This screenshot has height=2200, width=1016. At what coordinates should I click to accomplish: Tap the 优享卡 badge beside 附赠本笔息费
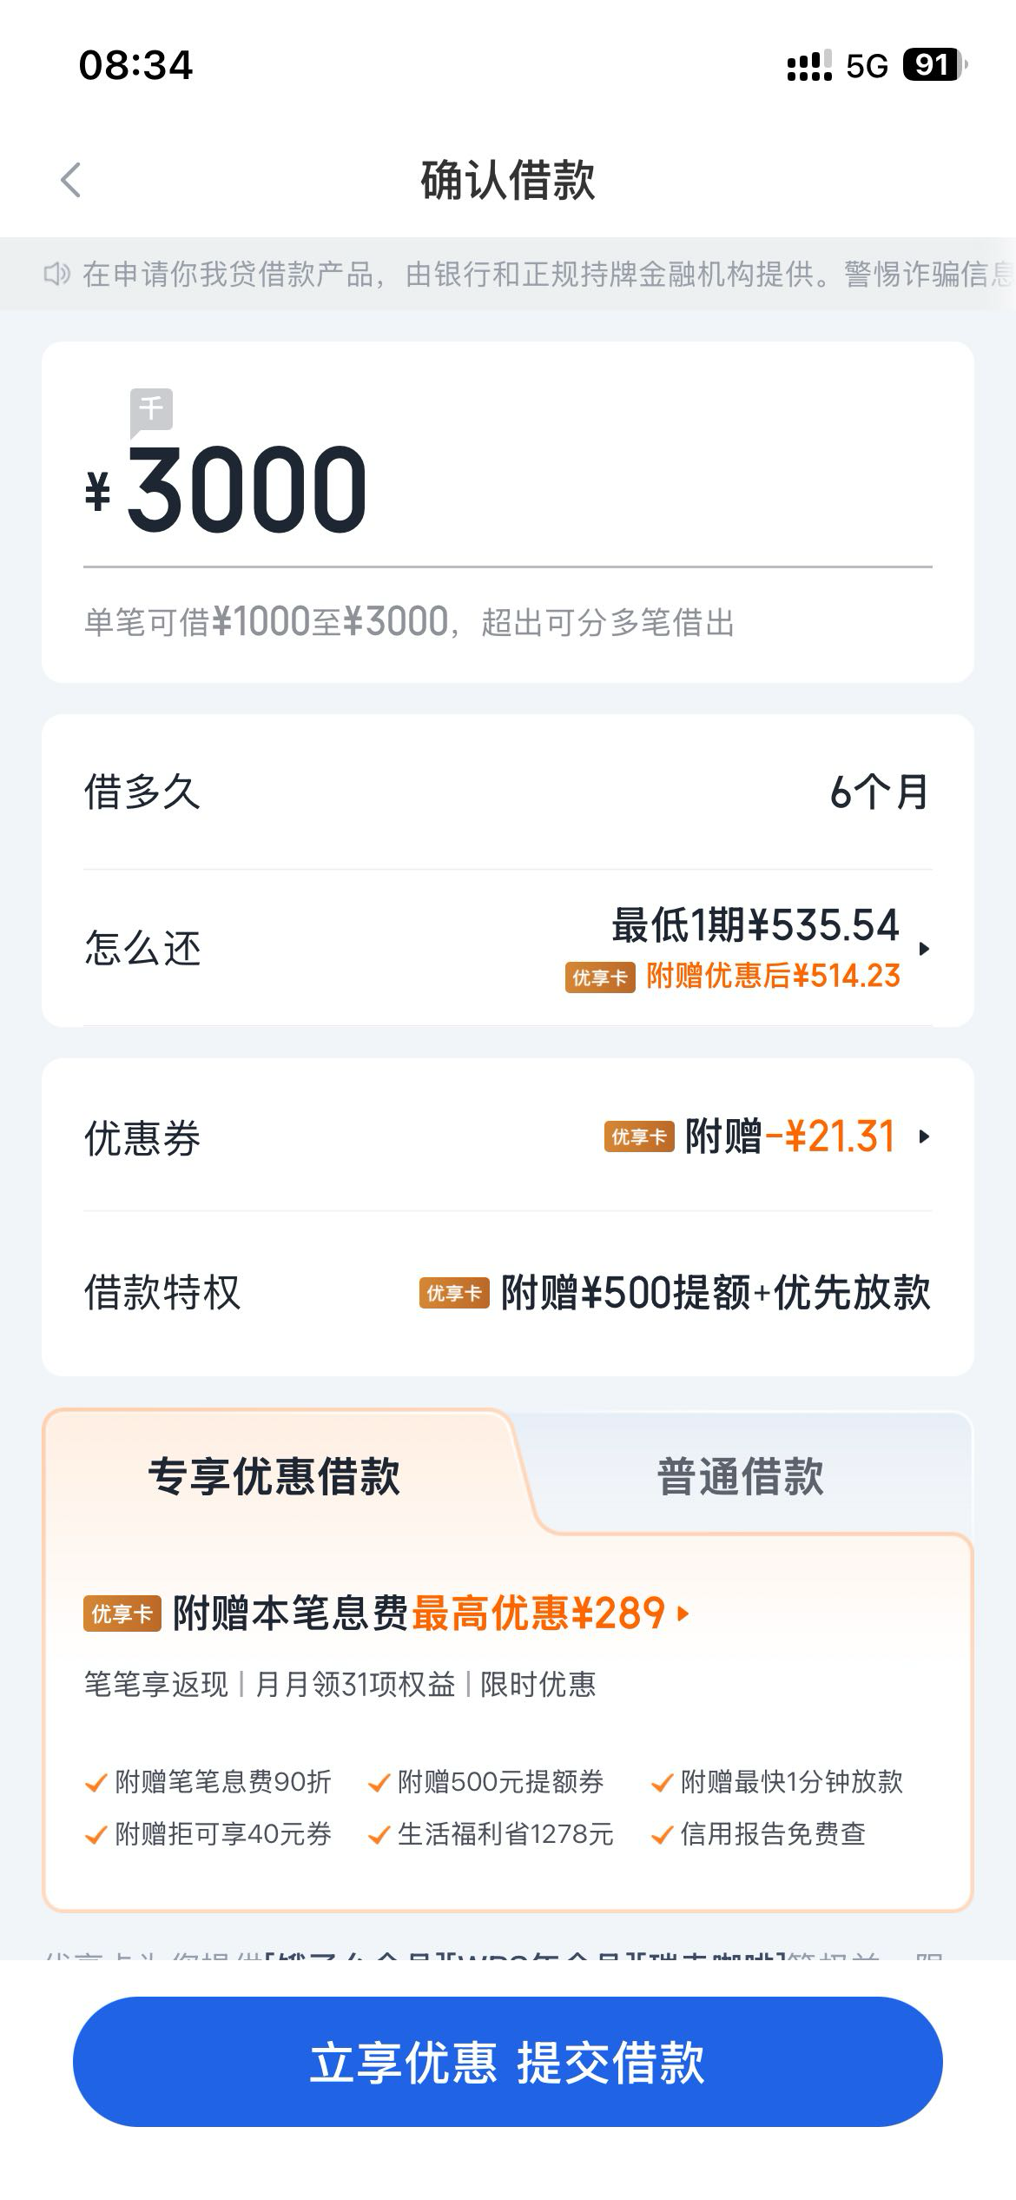point(122,1614)
